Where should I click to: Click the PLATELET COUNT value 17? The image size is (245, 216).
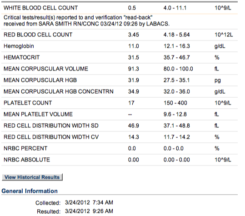click(131, 103)
